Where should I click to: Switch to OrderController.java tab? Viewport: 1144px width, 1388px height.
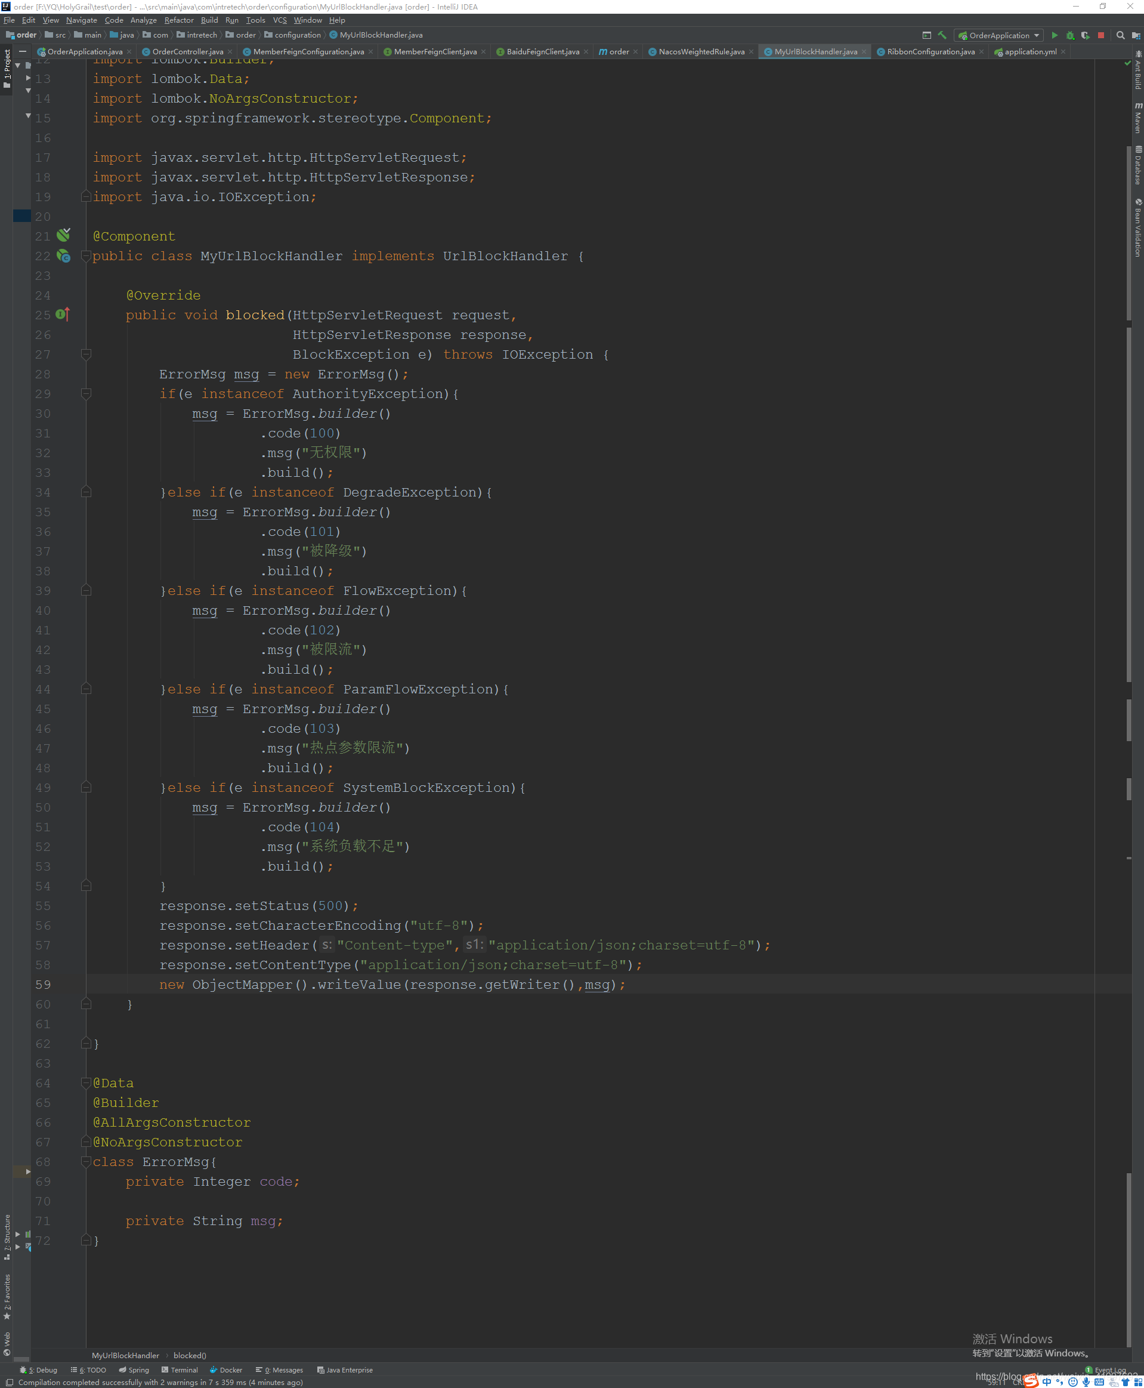pos(187,51)
